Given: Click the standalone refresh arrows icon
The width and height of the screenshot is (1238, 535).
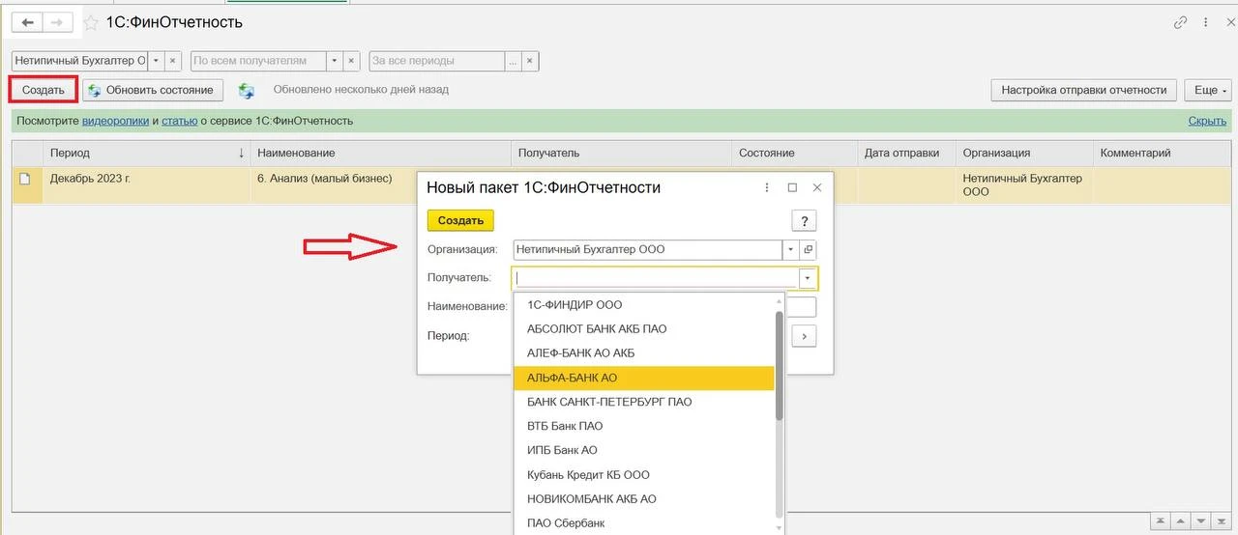Looking at the screenshot, I should tap(247, 90).
